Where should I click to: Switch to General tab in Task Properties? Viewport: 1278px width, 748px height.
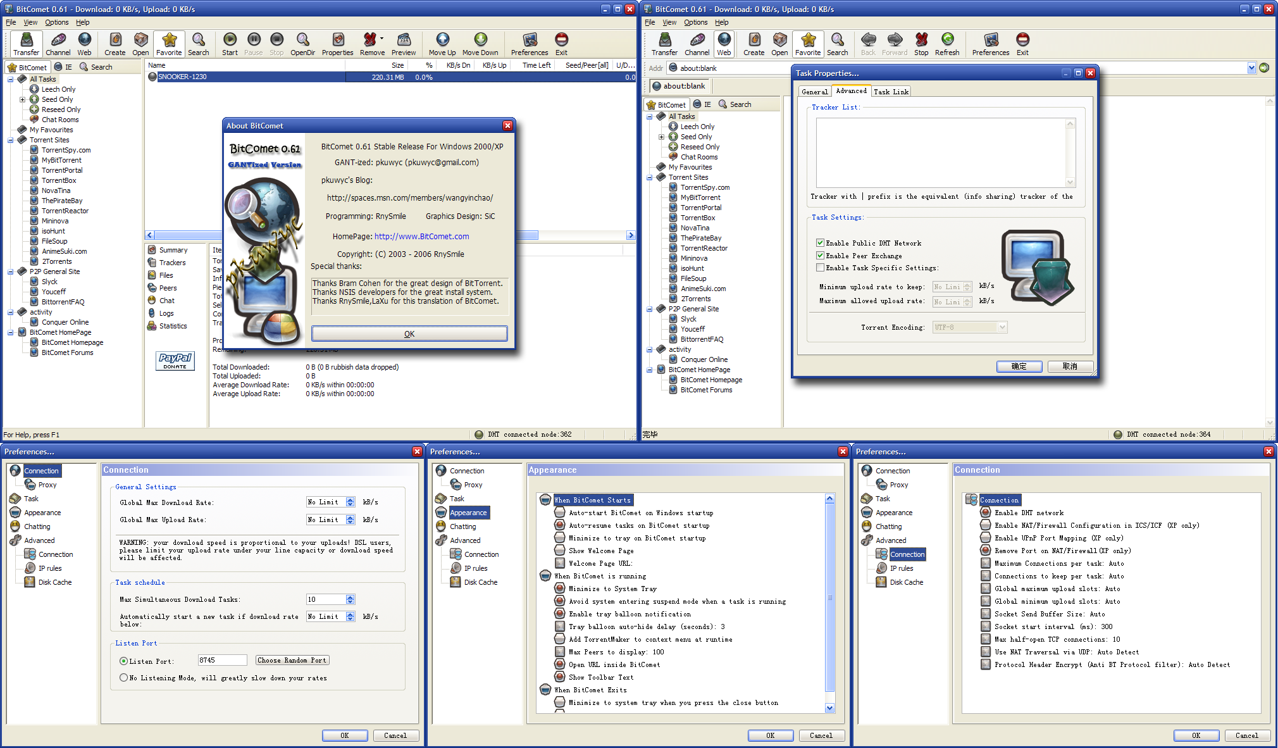pyautogui.click(x=814, y=92)
